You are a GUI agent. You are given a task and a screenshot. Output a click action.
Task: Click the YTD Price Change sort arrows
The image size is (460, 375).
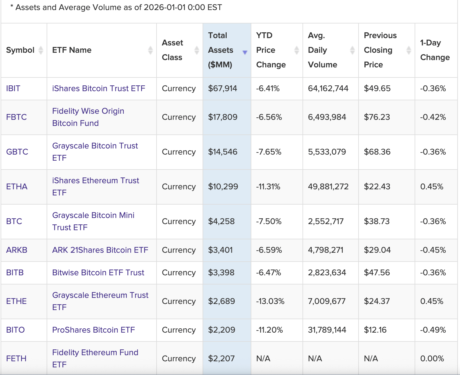(296, 50)
